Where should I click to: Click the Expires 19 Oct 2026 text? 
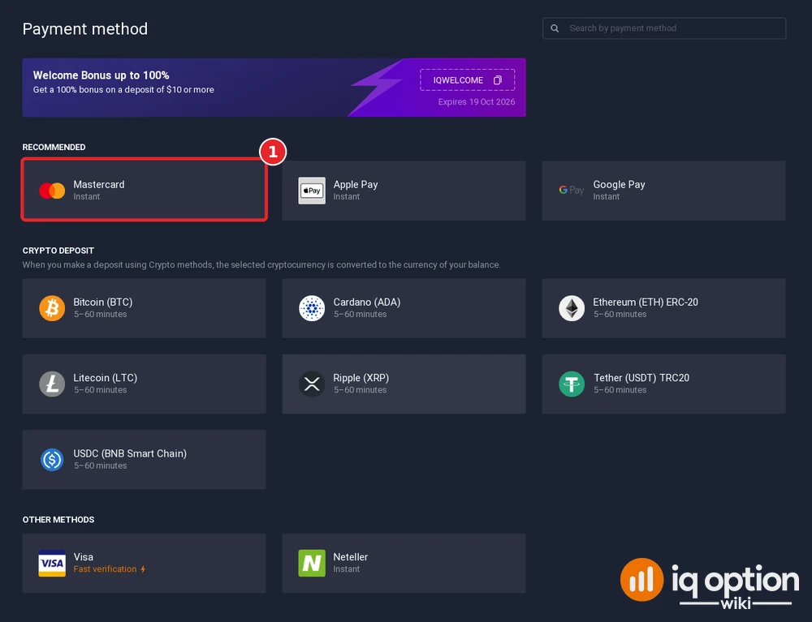477,102
